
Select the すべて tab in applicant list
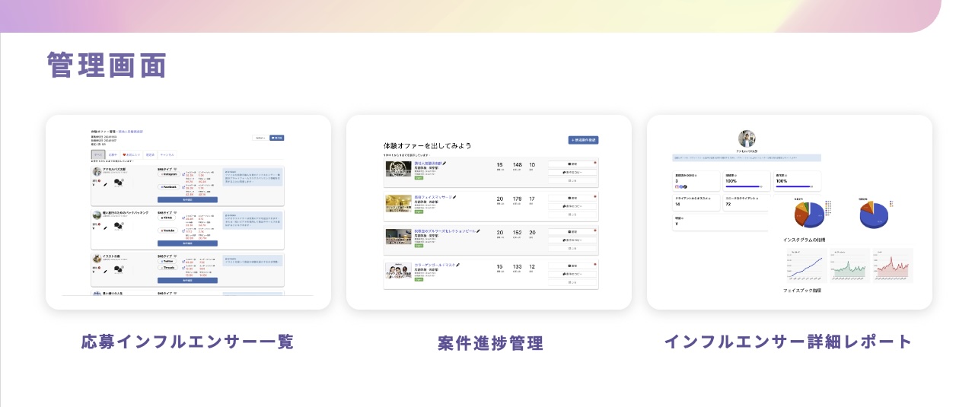coord(98,154)
